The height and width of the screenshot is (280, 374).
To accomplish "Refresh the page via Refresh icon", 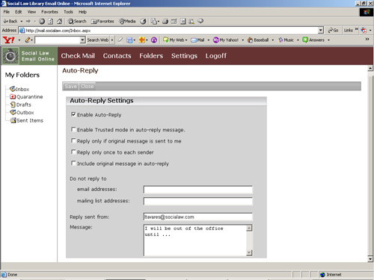I will 51,22.
